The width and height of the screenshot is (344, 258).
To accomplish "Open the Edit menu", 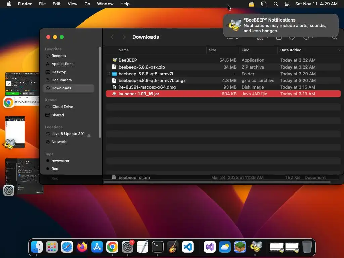I will (x=56, y=4).
